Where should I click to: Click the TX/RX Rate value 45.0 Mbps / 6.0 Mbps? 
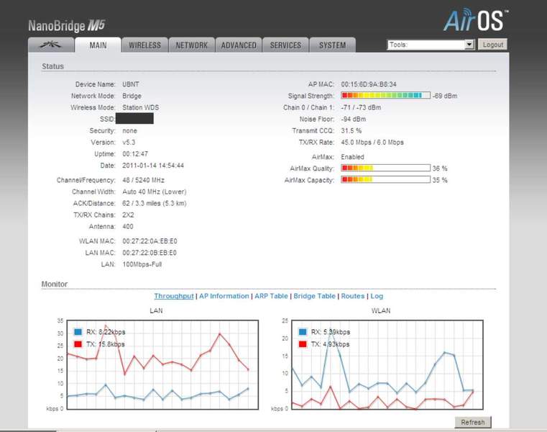372,143
